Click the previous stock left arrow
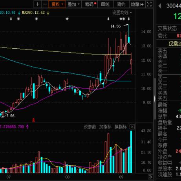This screenshot has height=181, width=181. tap(159, 6)
